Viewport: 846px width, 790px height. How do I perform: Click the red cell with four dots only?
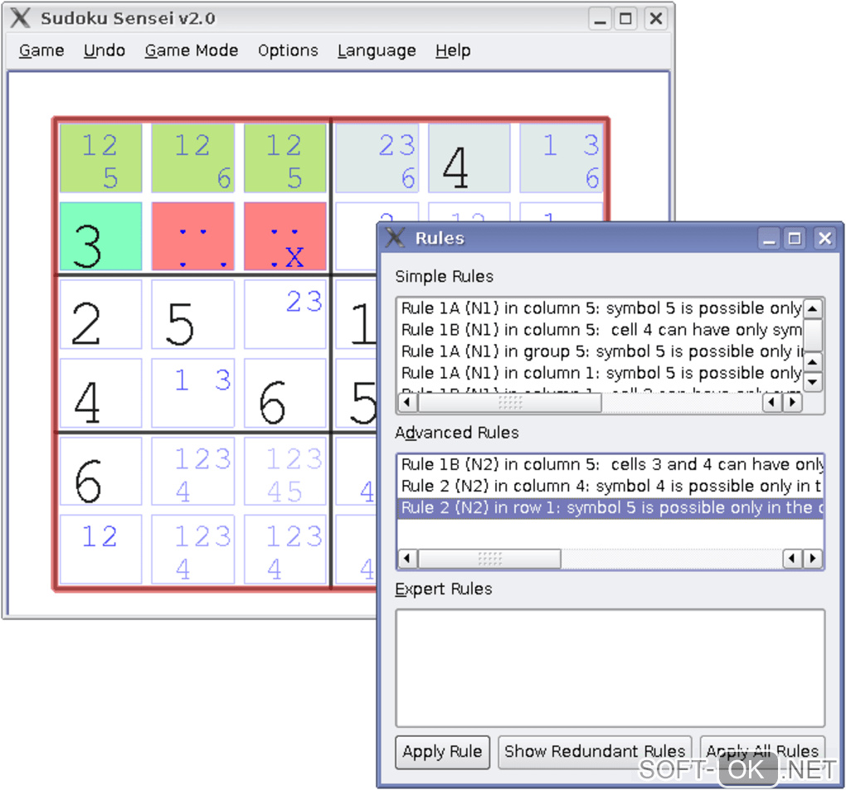(x=193, y=236)
